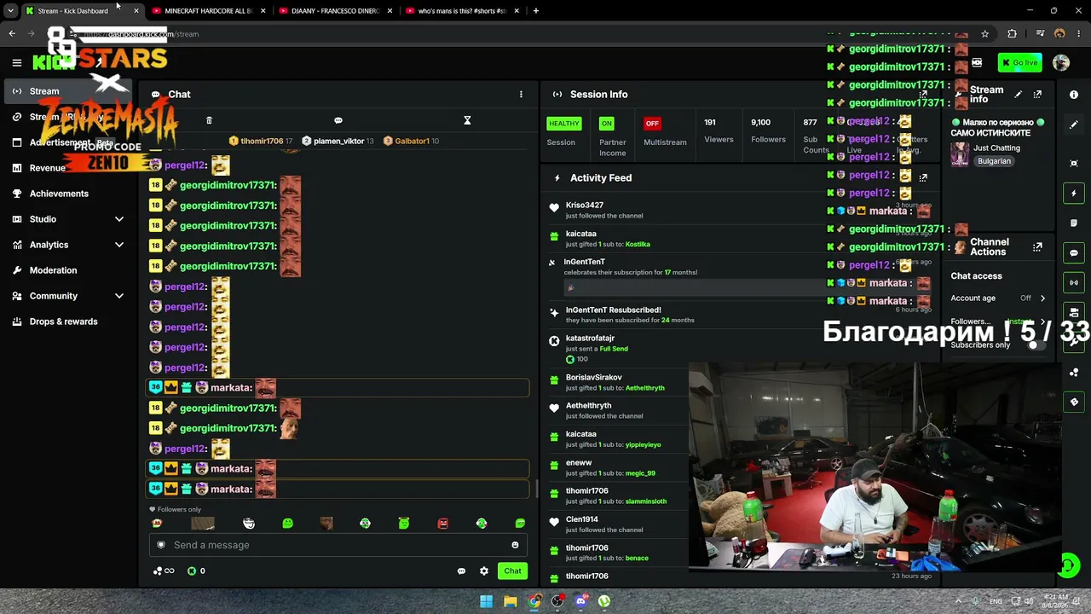Open the Chat panel three-dot menu

[x=521, y=95]
